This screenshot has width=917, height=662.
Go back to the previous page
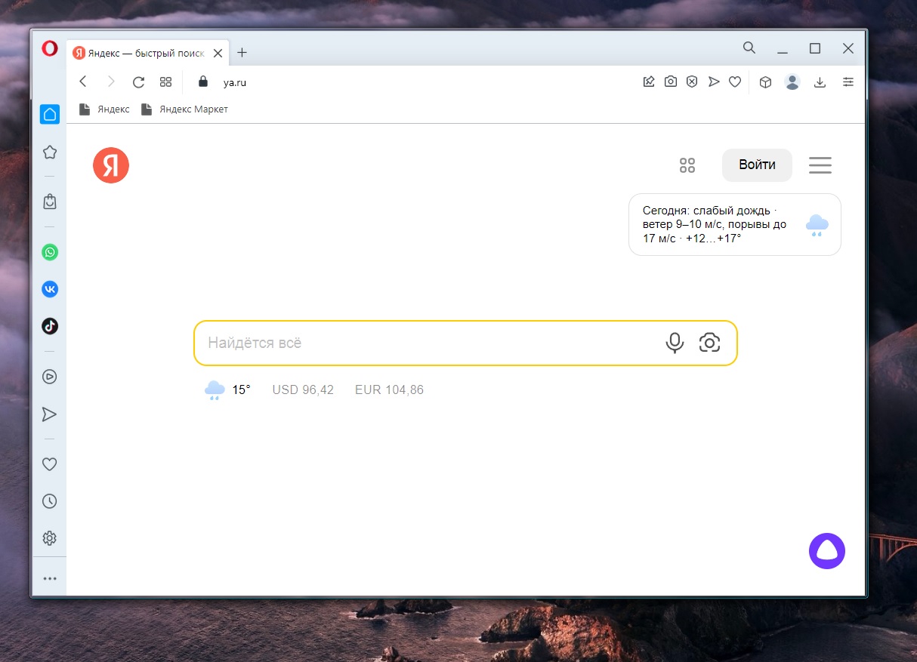click(x=83, y=82)
